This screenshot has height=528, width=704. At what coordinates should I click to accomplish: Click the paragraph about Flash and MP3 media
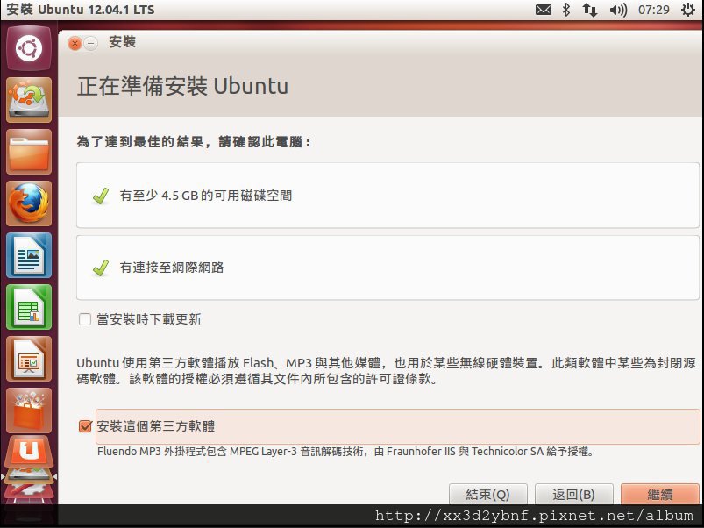386,370
